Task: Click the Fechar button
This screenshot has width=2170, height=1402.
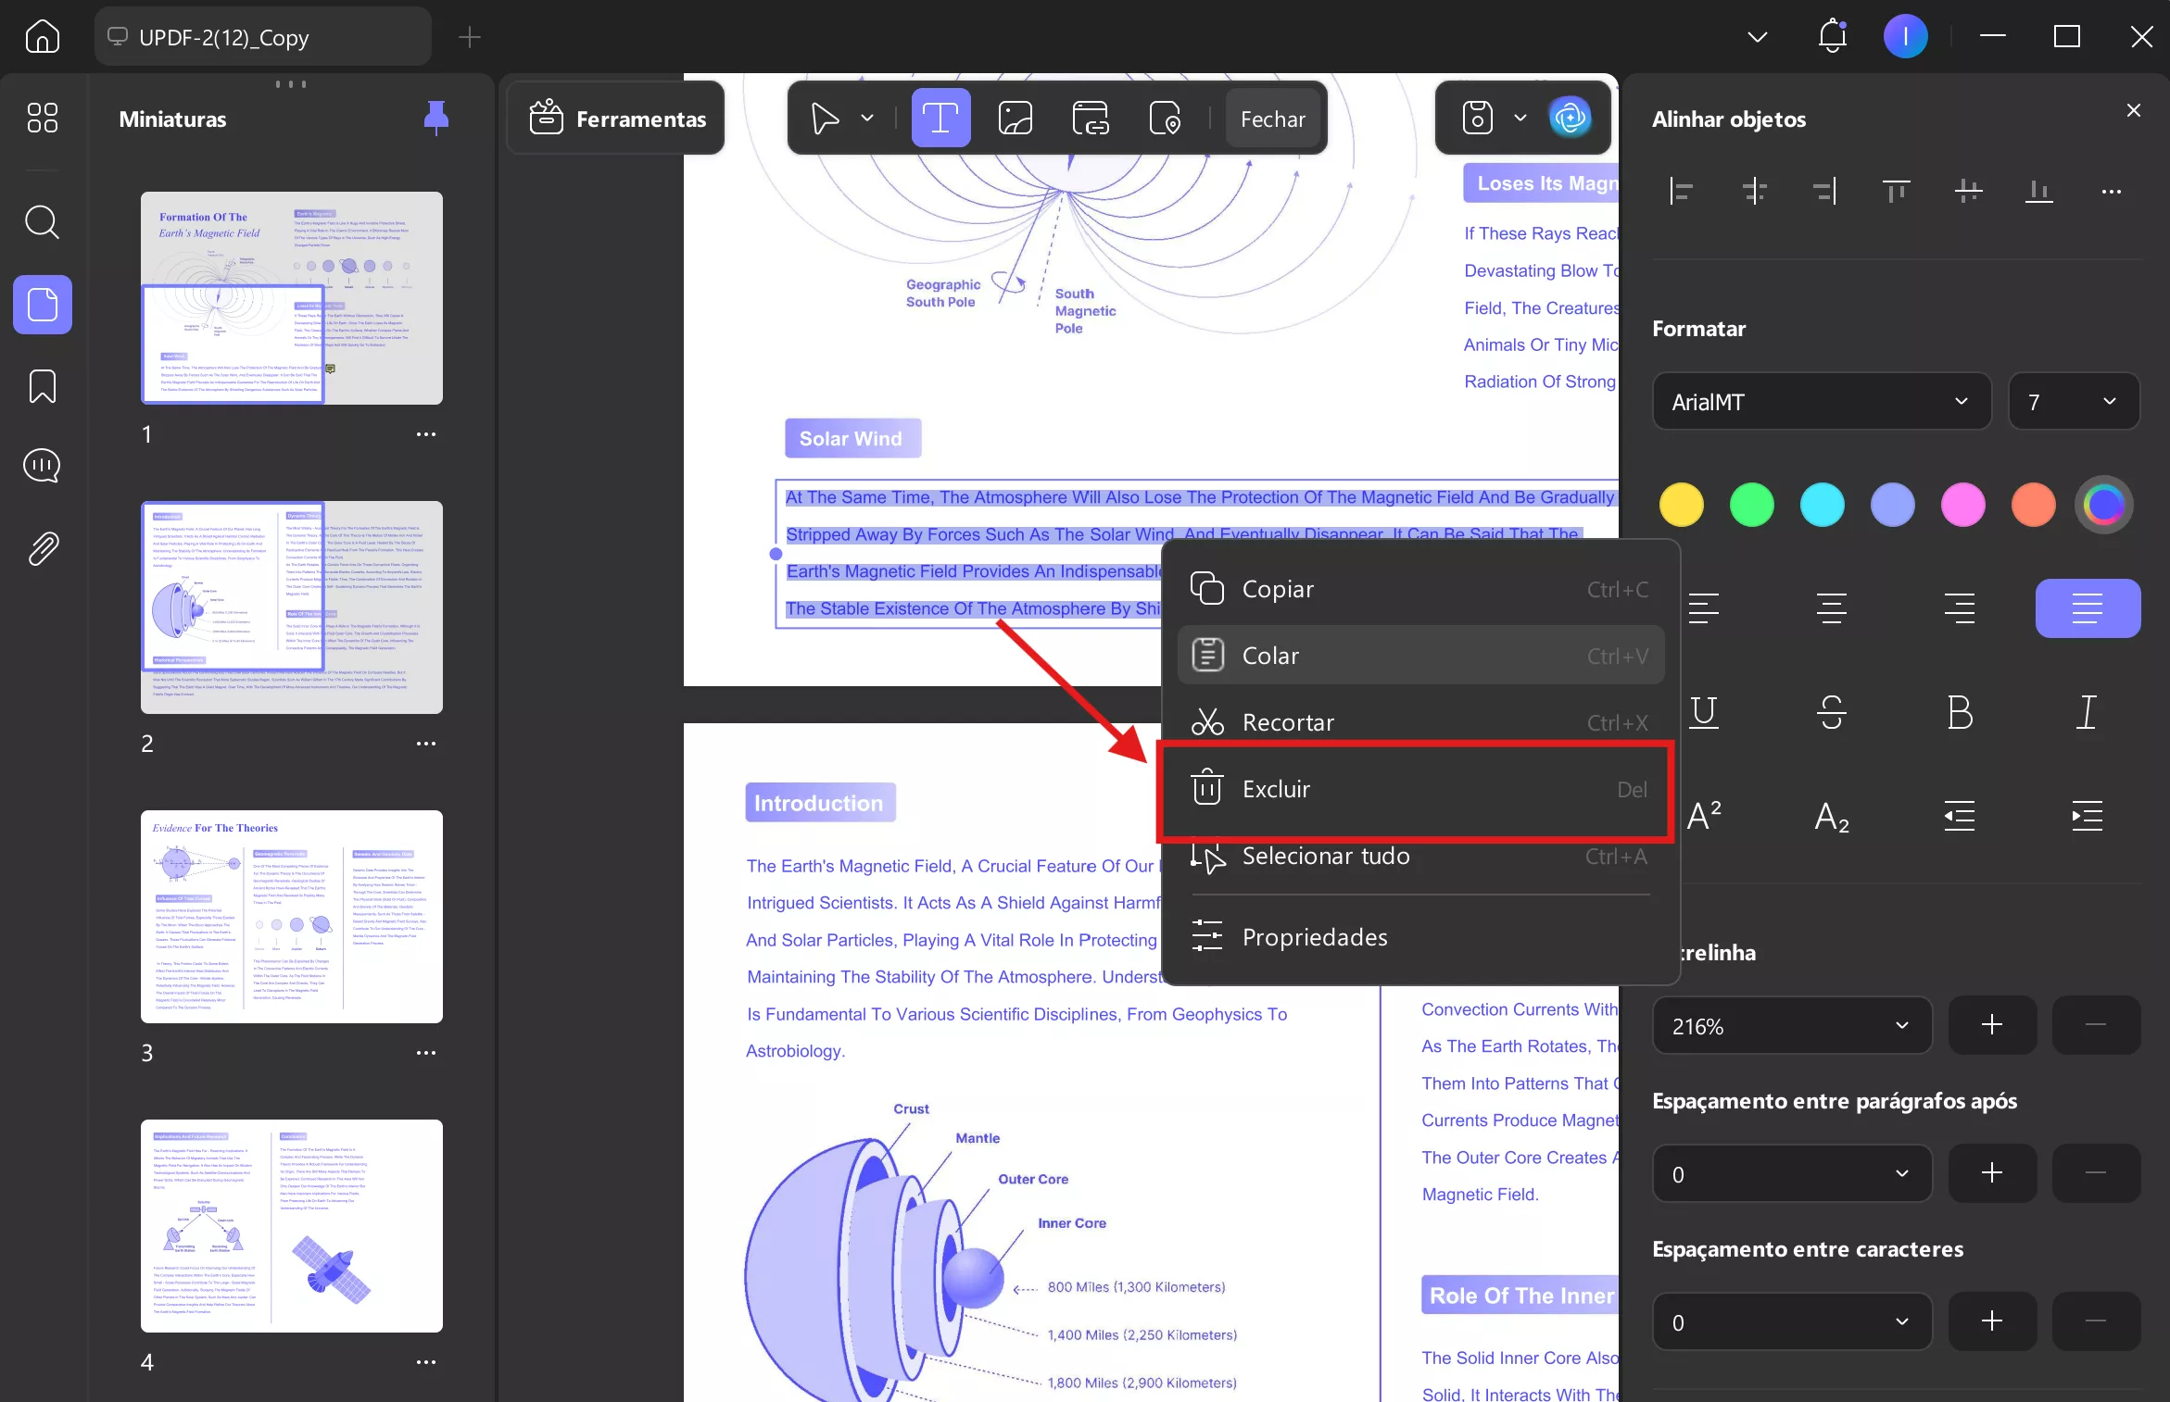Action: [x=1272, y=119]
